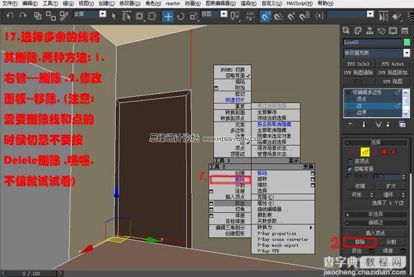Viewport: 414px width, 277px height.
Task: Toggle the Window/Crossing selection icon
Action: [x=152, y=17]
